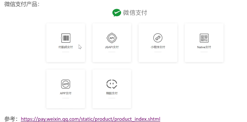Select the APP支付 label
Image resolution: width=247 pixels, height=122 pixels.
[x=66, y=93]
